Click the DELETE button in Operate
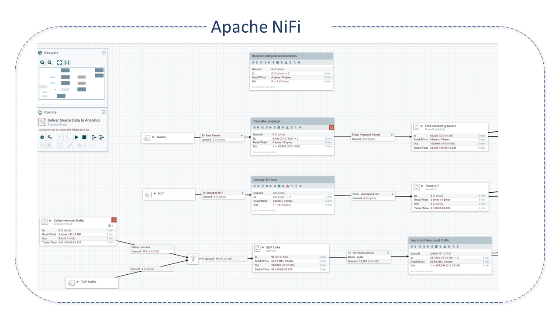The width and height of the screenshot is (559, 314). click(85, 145)
